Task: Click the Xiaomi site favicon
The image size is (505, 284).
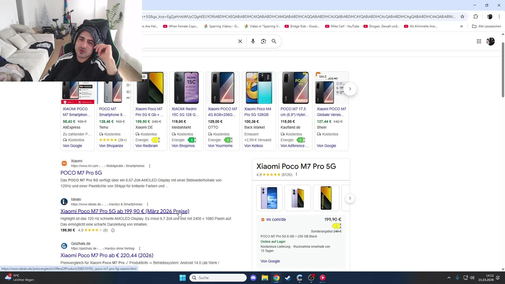Action: tap(64, 163)
